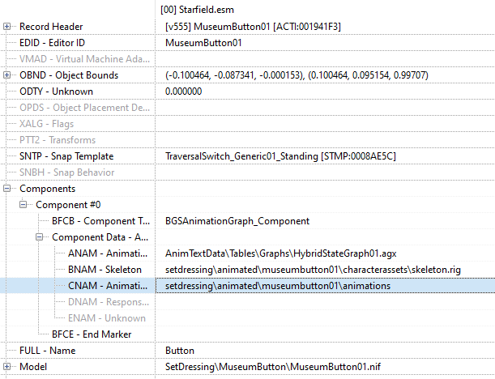This screenshot has width=495, height=379.
Task: Click the Button name value cell
Action: (x=180, y=351)
